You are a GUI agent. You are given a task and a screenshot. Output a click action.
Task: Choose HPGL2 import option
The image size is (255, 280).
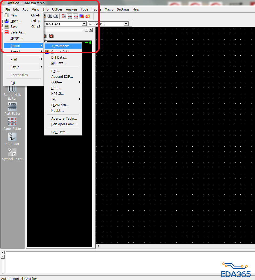click(x=63, y=94)
